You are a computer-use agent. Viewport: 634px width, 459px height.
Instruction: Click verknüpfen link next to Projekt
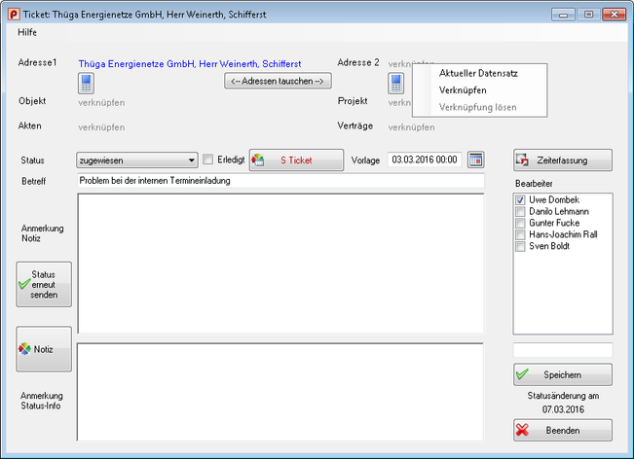click(399, 102)
